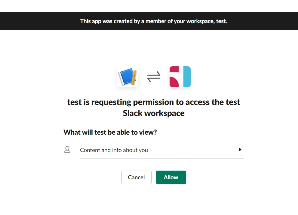The image size is (298, 215).
Task: Click the 'Content and info about you' row
Action: point(114,150)
